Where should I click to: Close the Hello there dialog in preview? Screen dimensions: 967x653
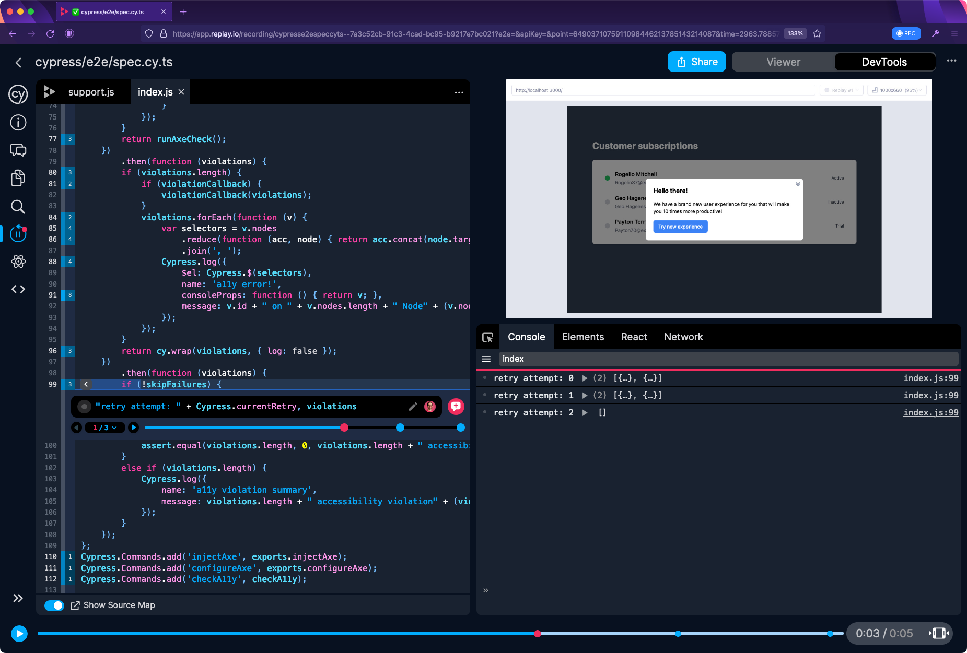(798, 184)
